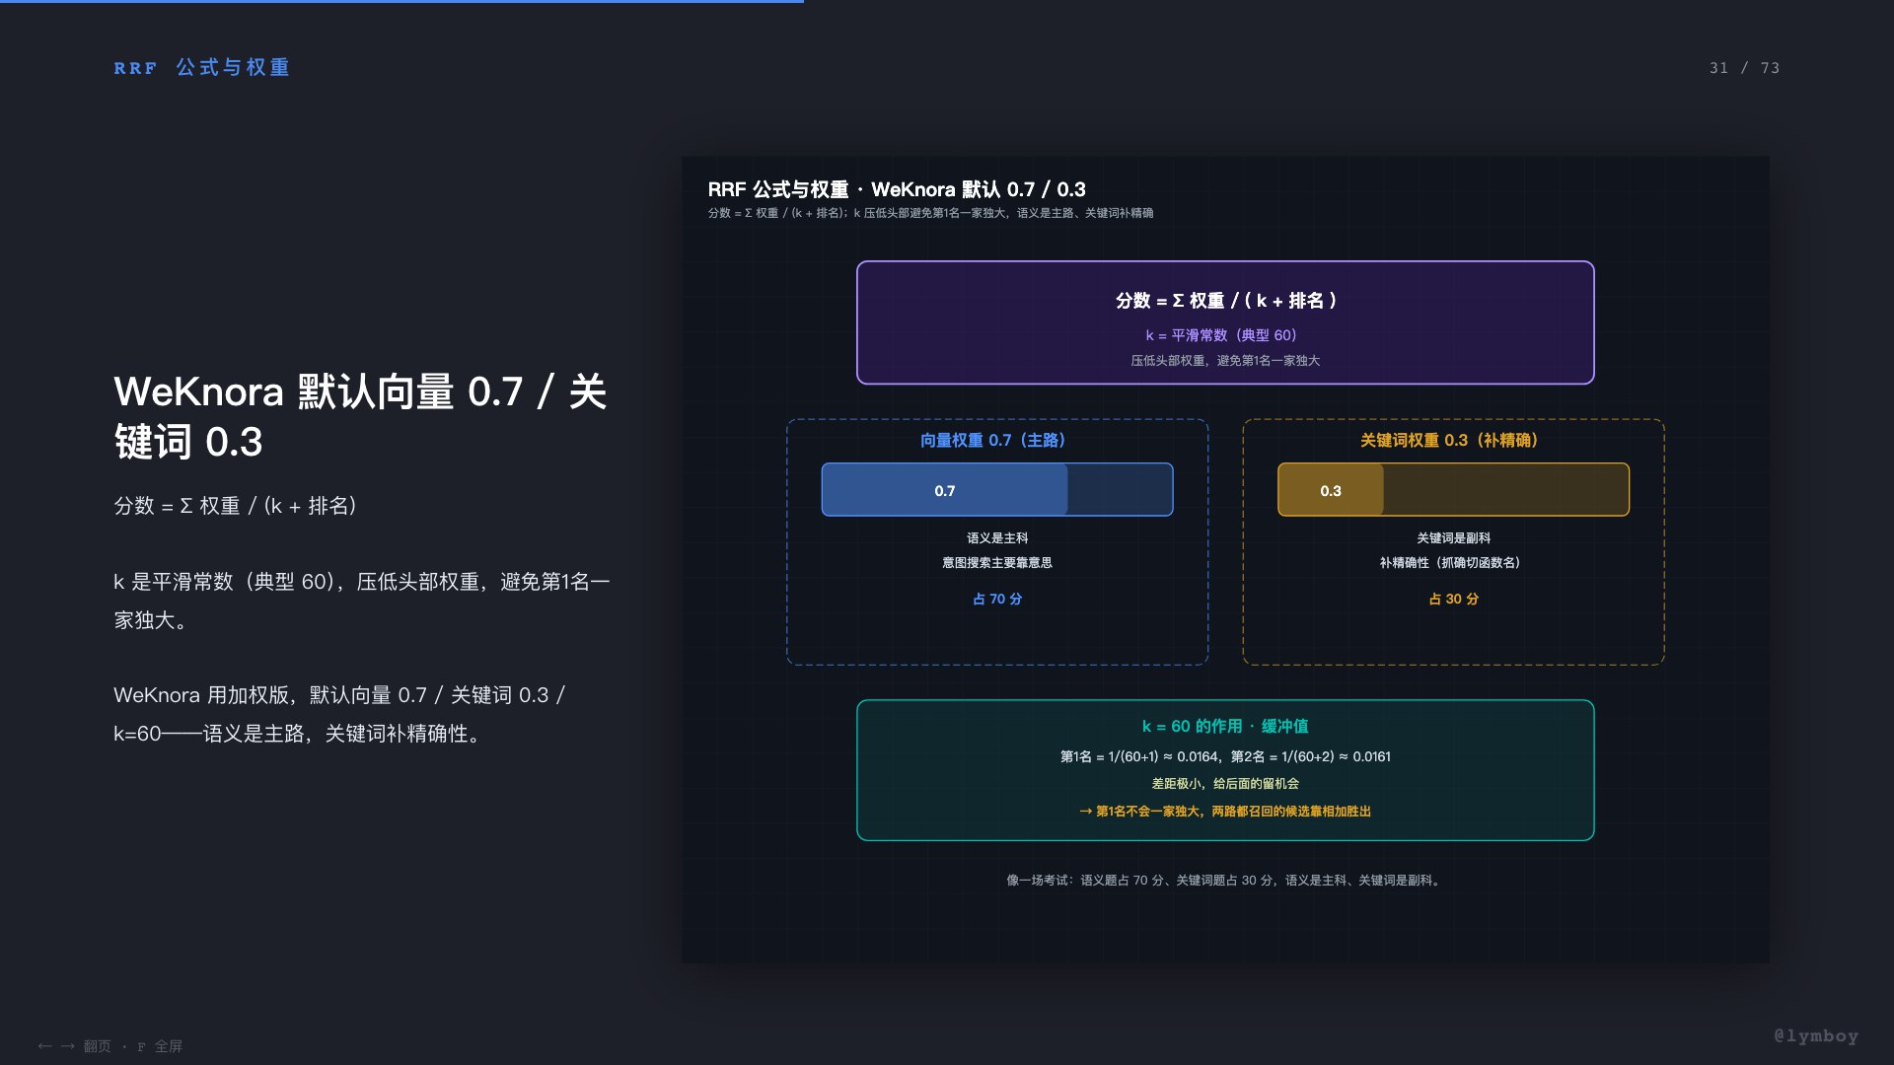Click the "差距极小，给后面的留机会" line

tap(1225, 784)
